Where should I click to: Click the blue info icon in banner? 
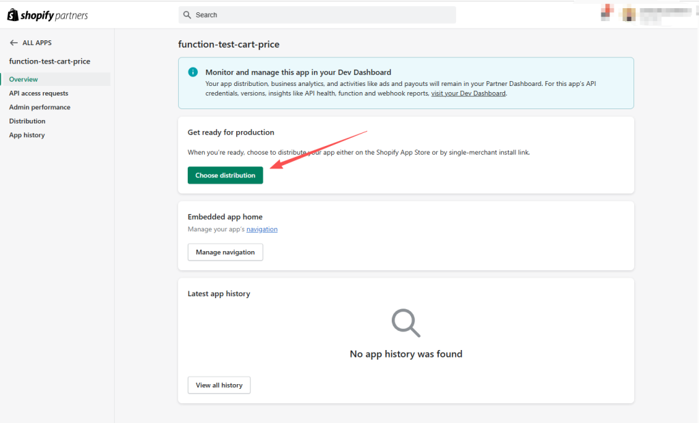192,72
